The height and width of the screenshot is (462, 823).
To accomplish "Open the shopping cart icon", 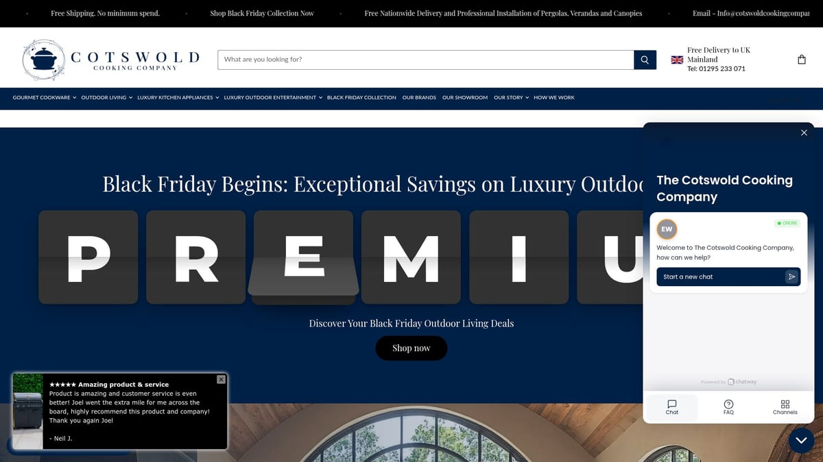I will pos(801,59).
